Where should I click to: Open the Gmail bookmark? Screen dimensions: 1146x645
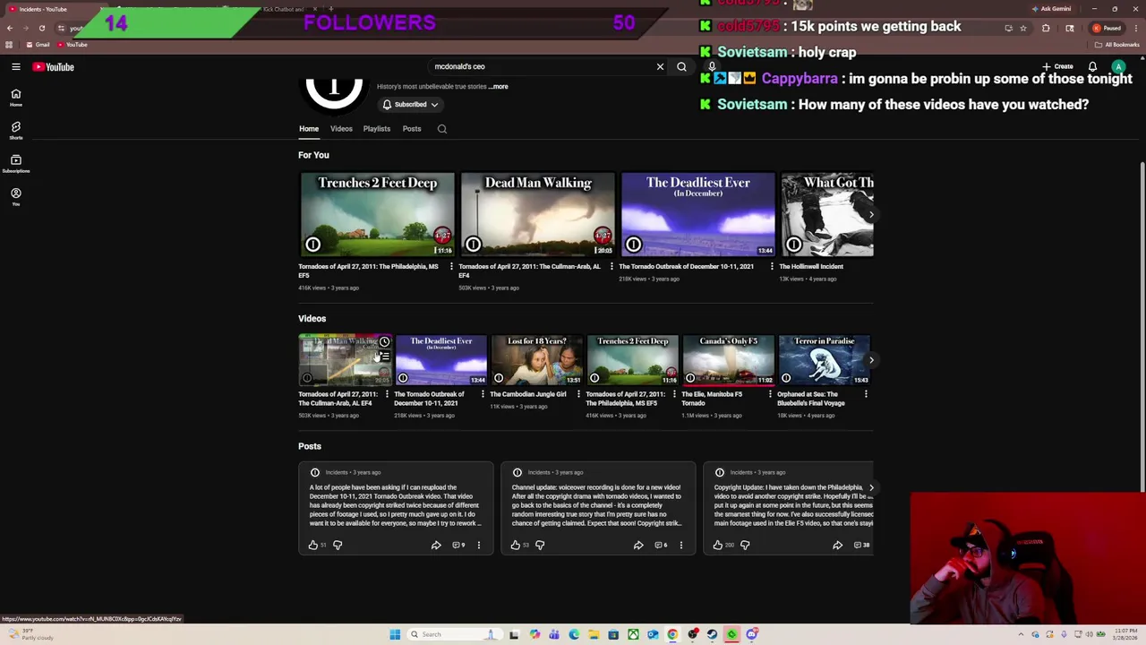click(38, 45)
